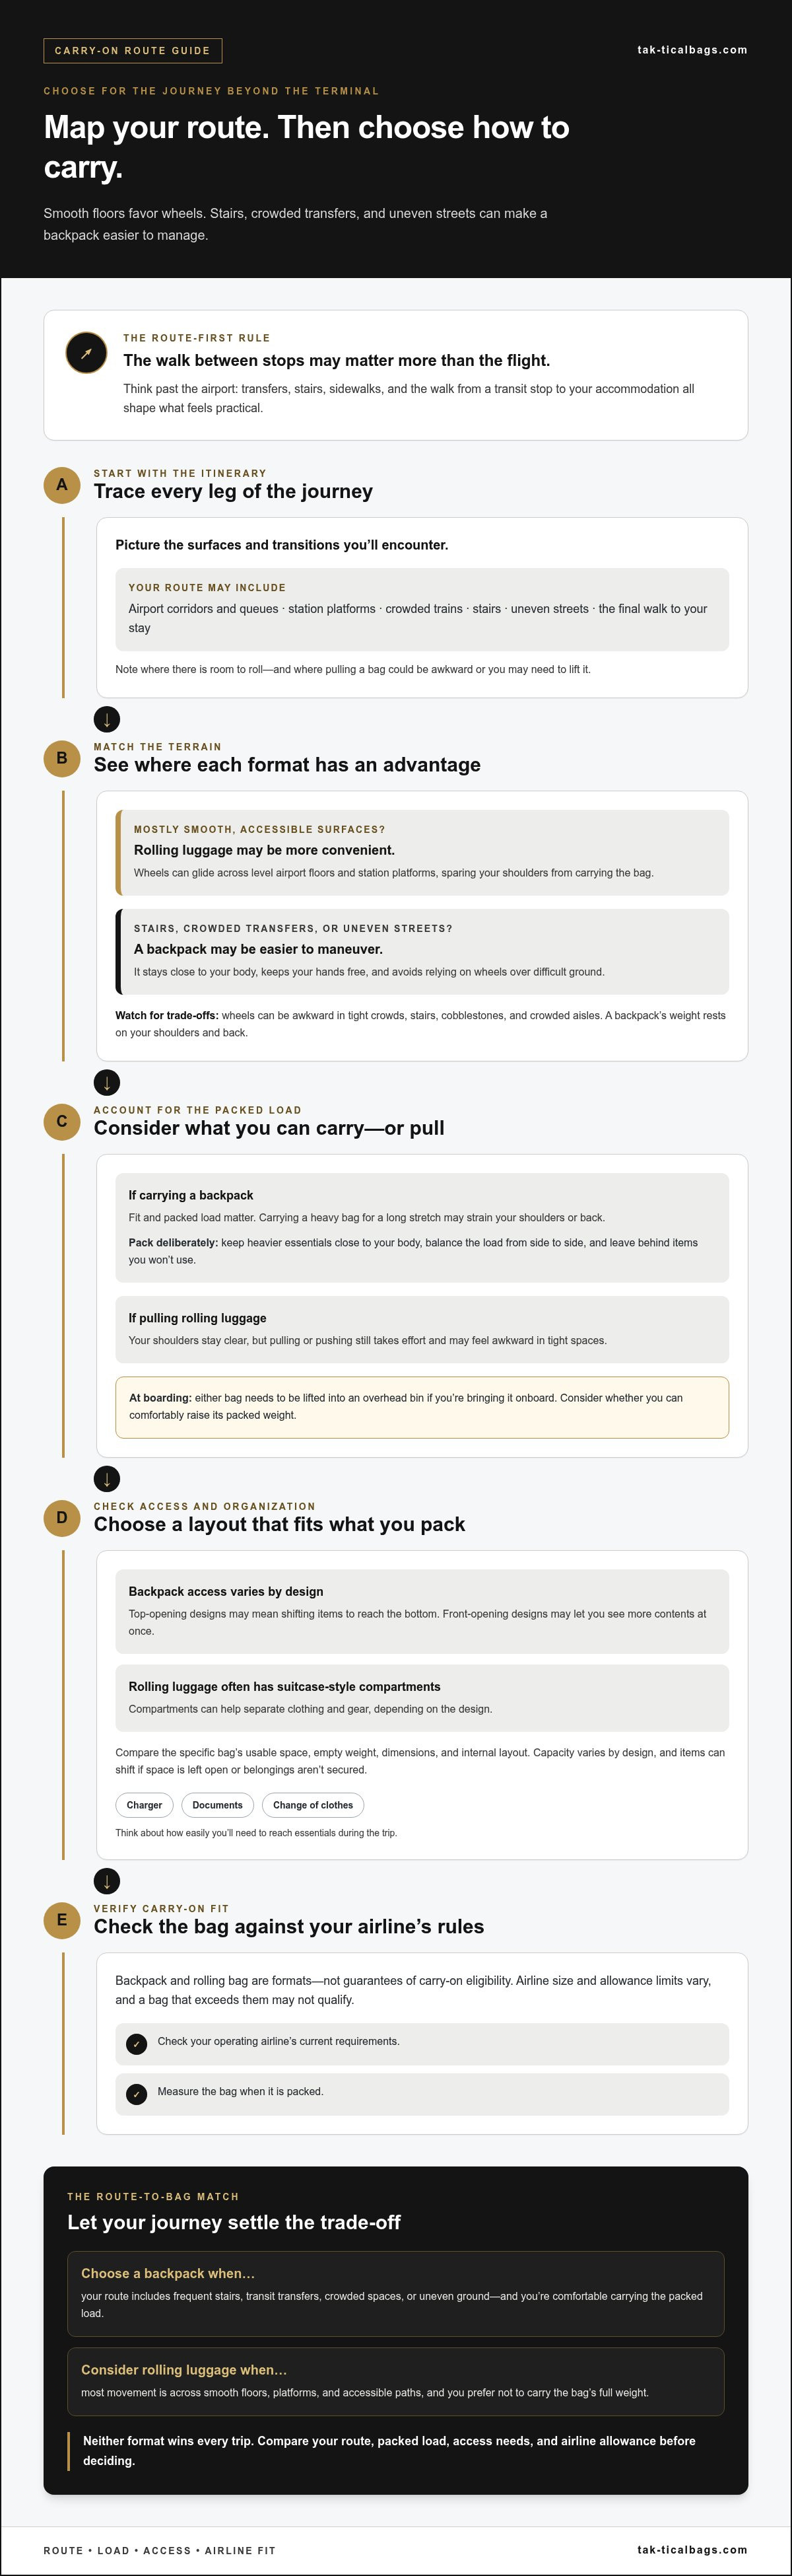Click the Consider rolling luggage when… card
Viewport: 792px width, 2576px height.
[395, 2381]
